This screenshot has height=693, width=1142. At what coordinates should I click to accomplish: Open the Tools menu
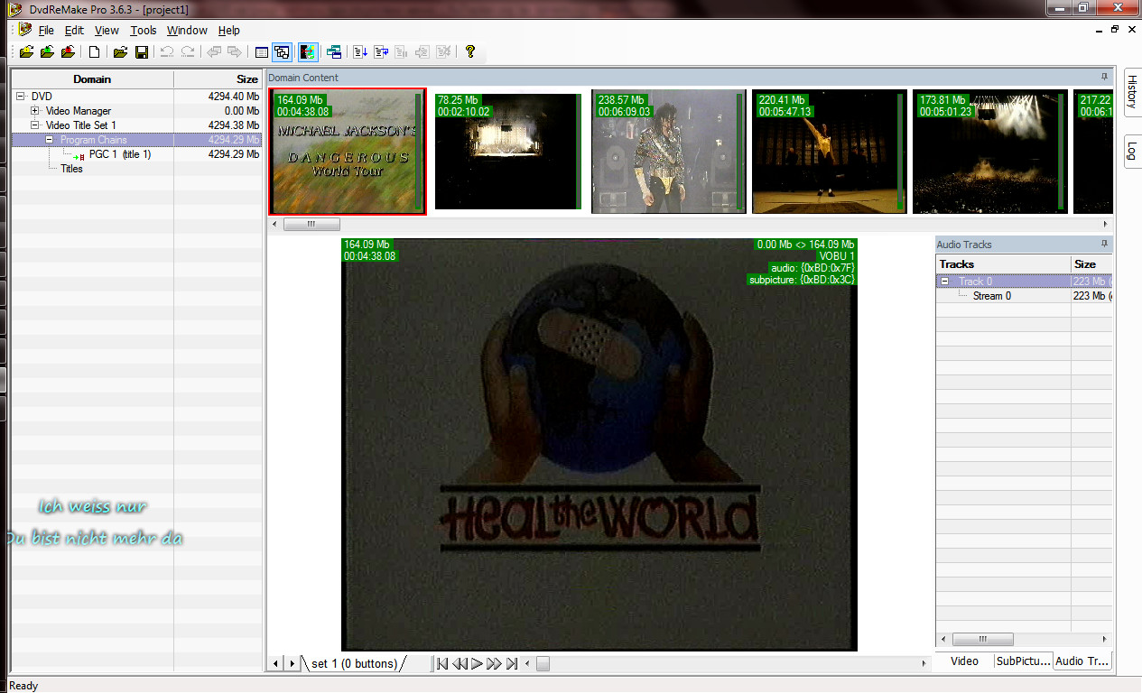143,31
